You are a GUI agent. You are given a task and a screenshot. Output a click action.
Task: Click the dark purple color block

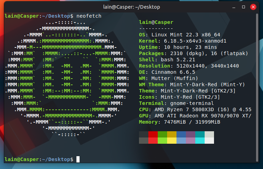[x=190, y=134]
